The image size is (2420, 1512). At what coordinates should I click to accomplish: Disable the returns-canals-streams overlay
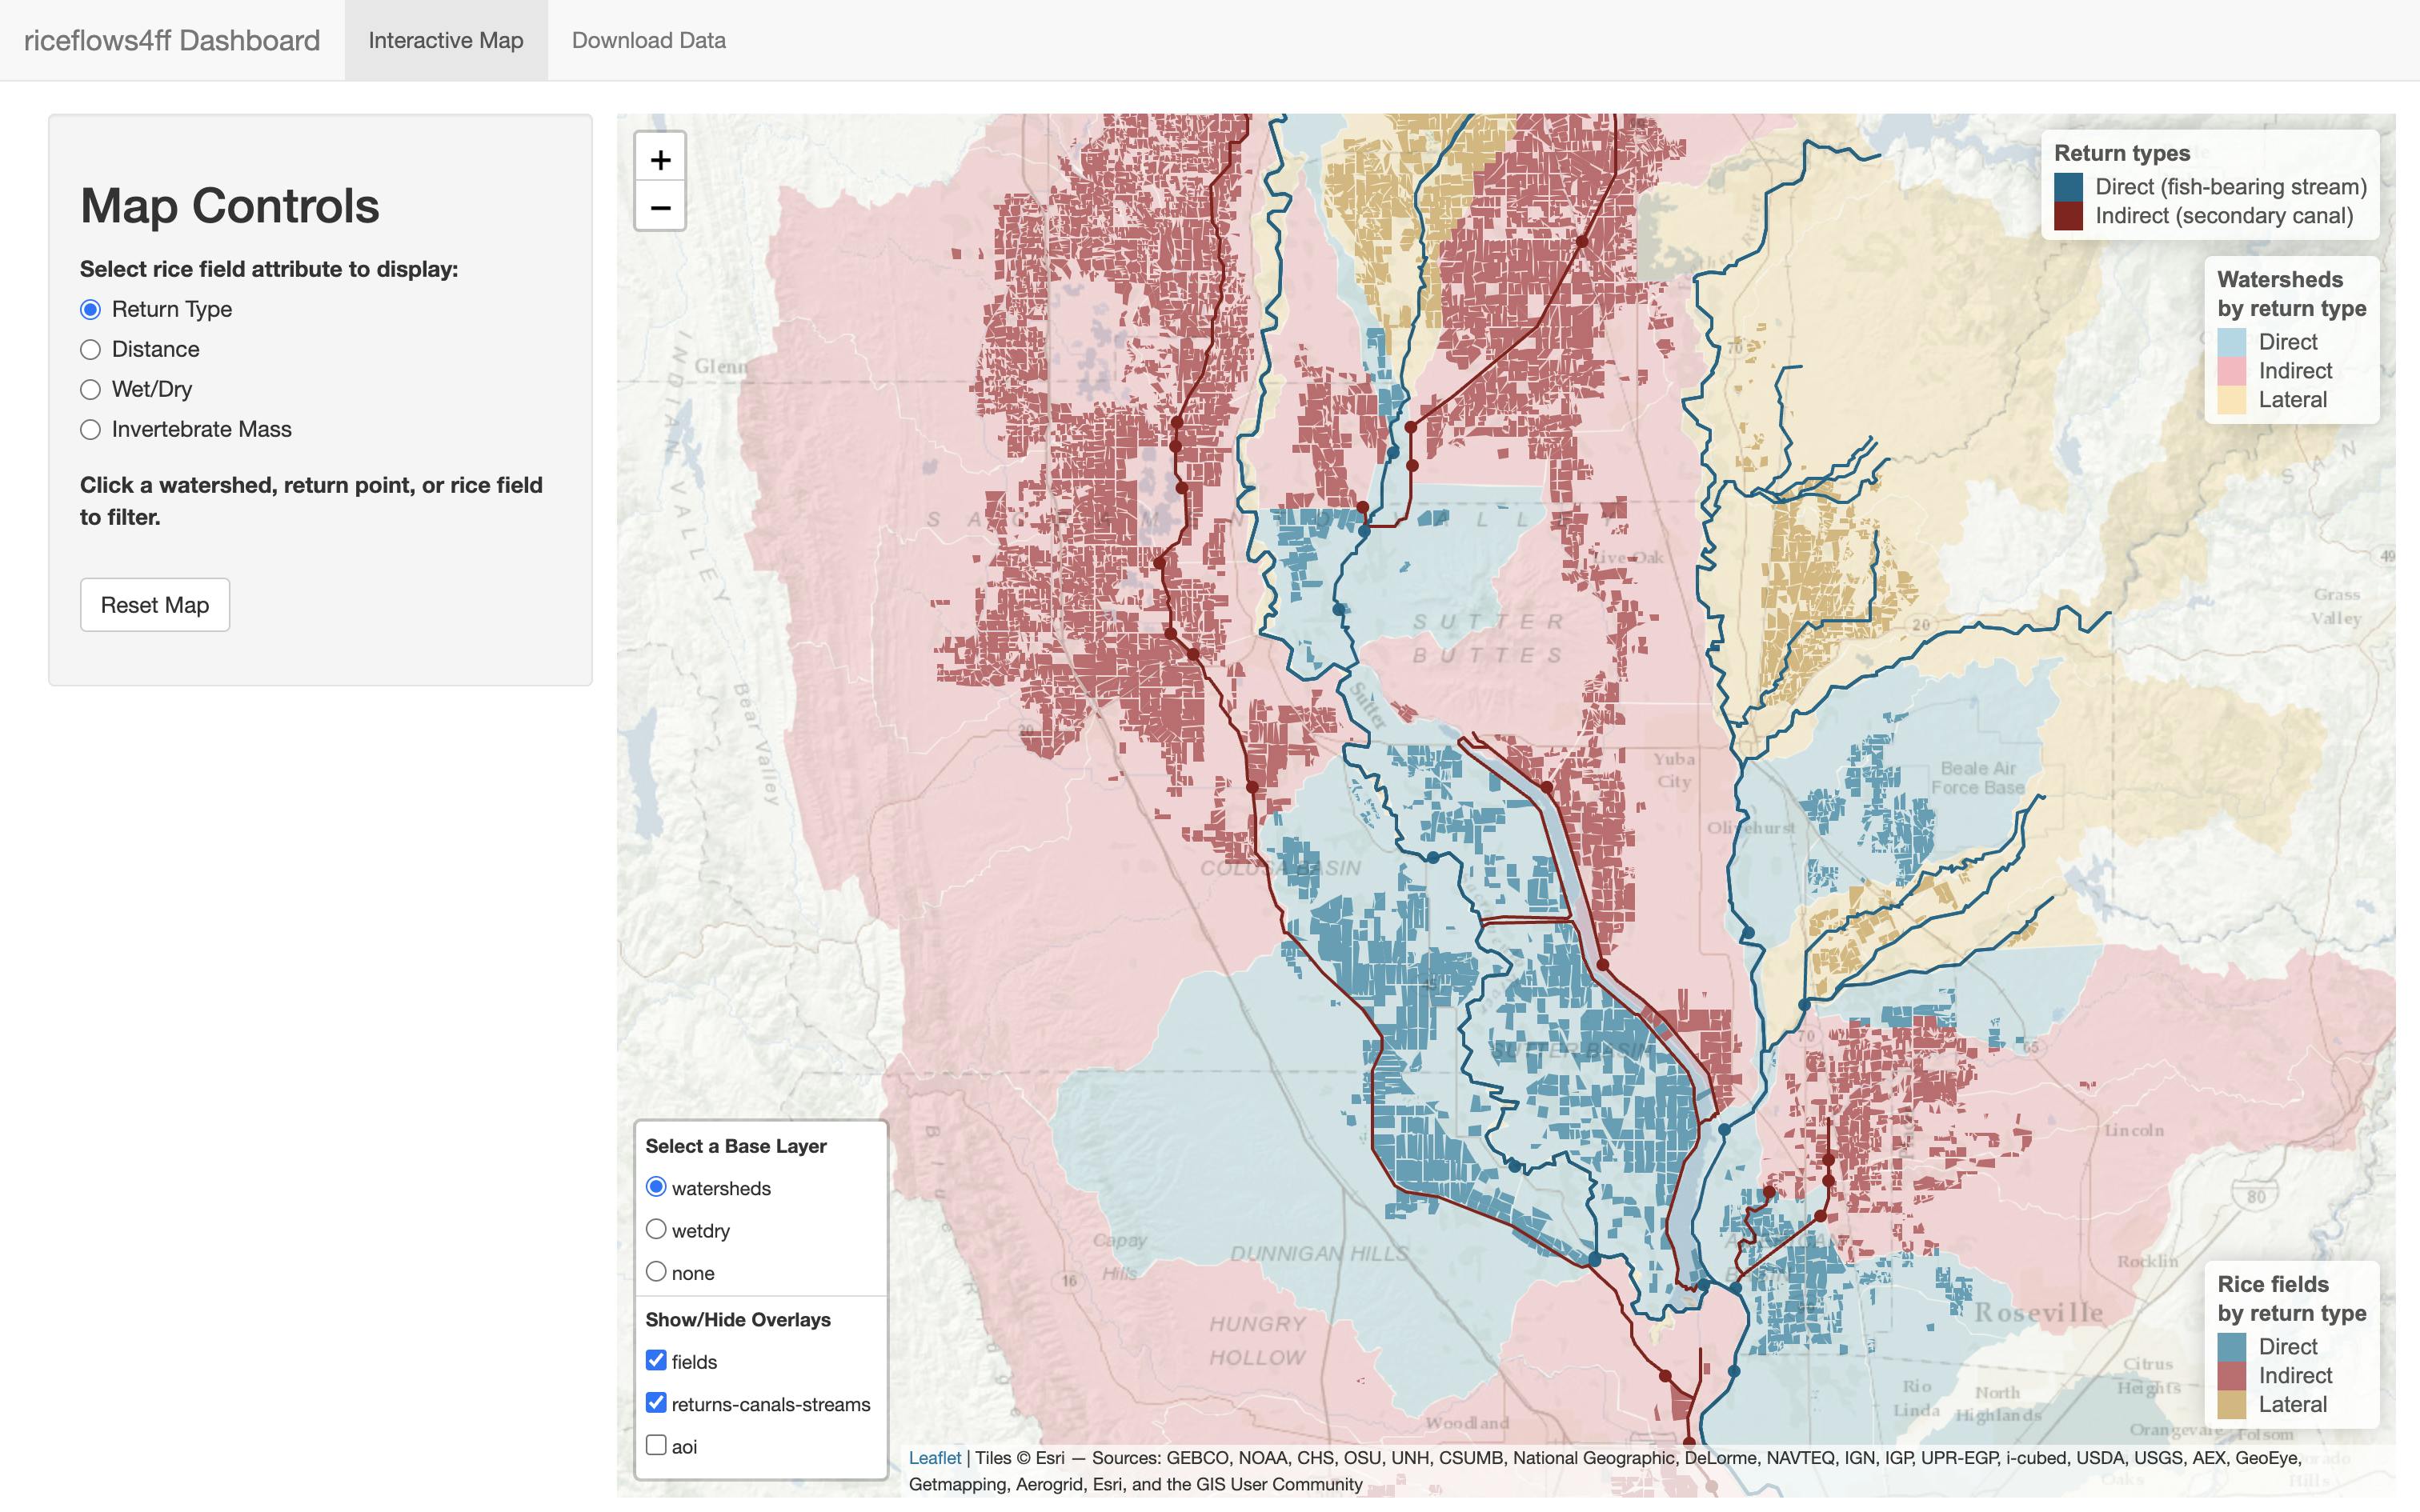point(657,1403)
